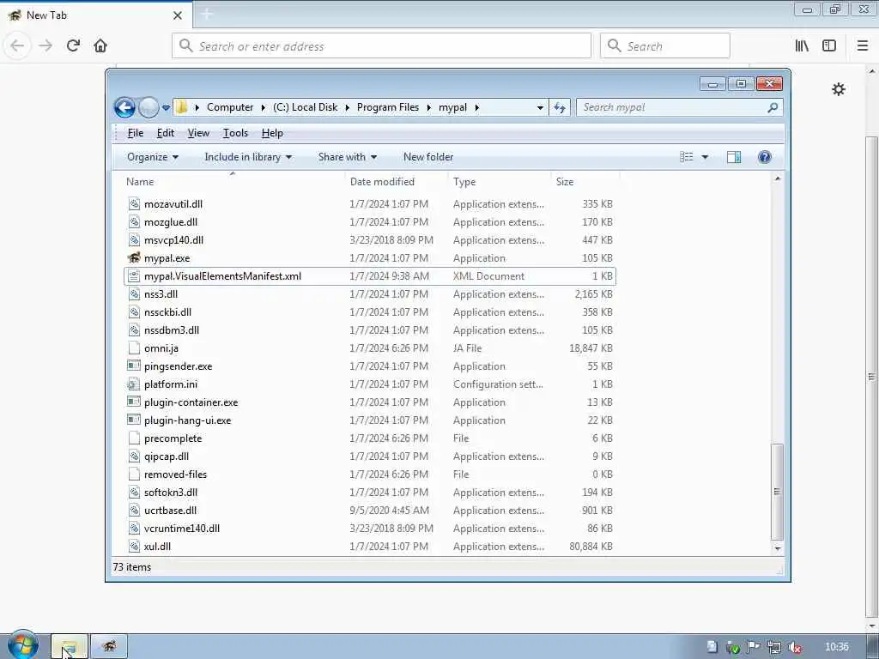Select the file named msvcp140.dll

173,240
